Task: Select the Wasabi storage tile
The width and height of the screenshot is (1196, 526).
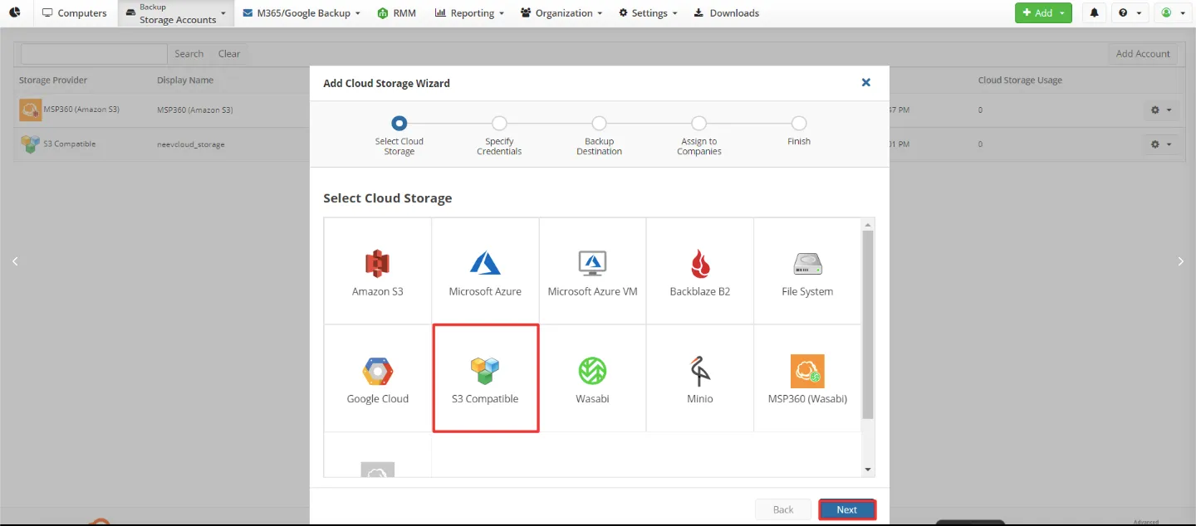Action: 592,378
